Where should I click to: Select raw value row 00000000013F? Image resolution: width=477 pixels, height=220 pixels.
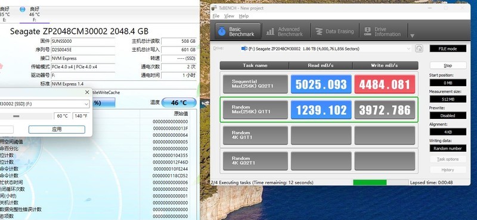171,128
